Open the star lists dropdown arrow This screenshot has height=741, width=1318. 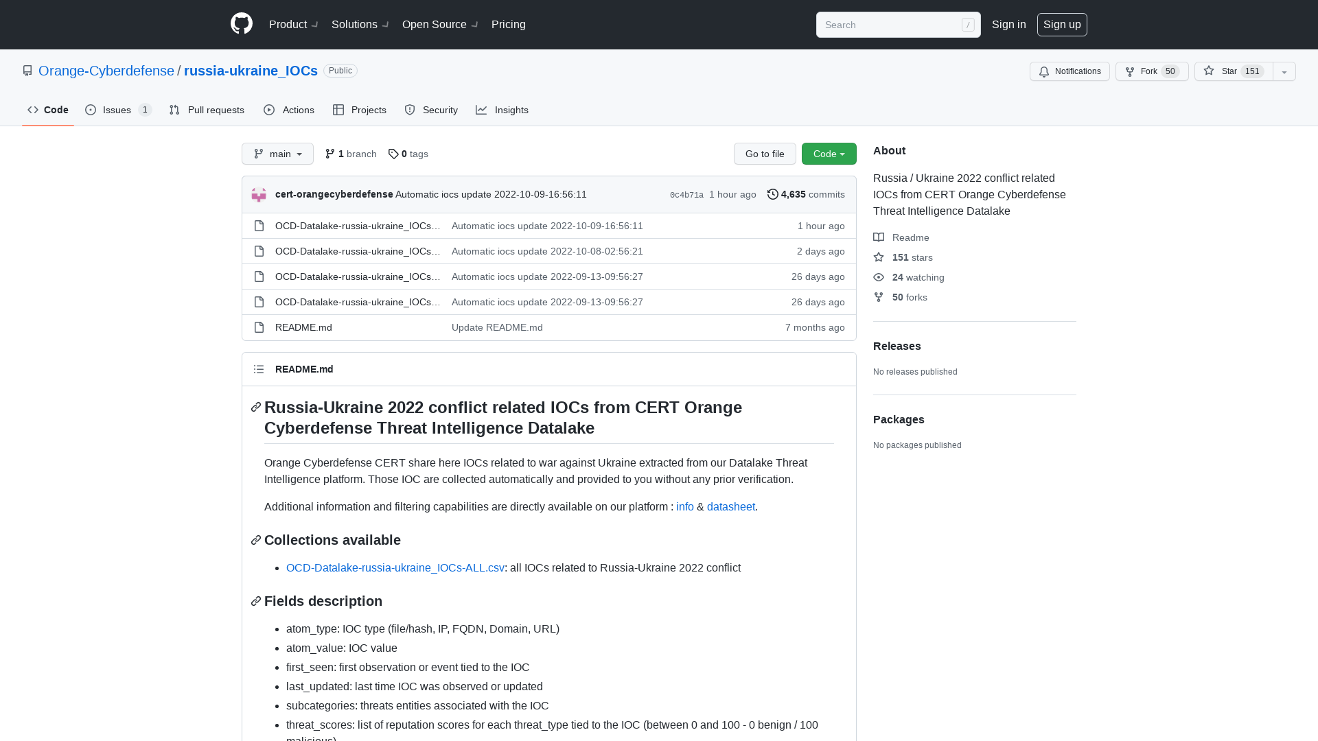(x=1284, y=71)
